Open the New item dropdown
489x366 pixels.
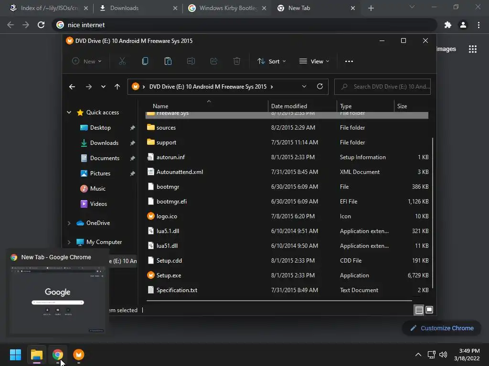coord(87,61)
